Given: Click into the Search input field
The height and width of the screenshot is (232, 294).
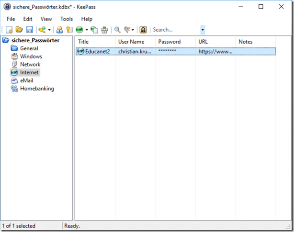Looking at the screenshot, I should tap(175, 30).
